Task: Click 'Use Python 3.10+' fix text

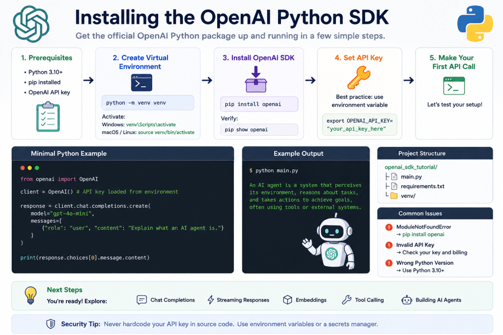Action: 423,271
